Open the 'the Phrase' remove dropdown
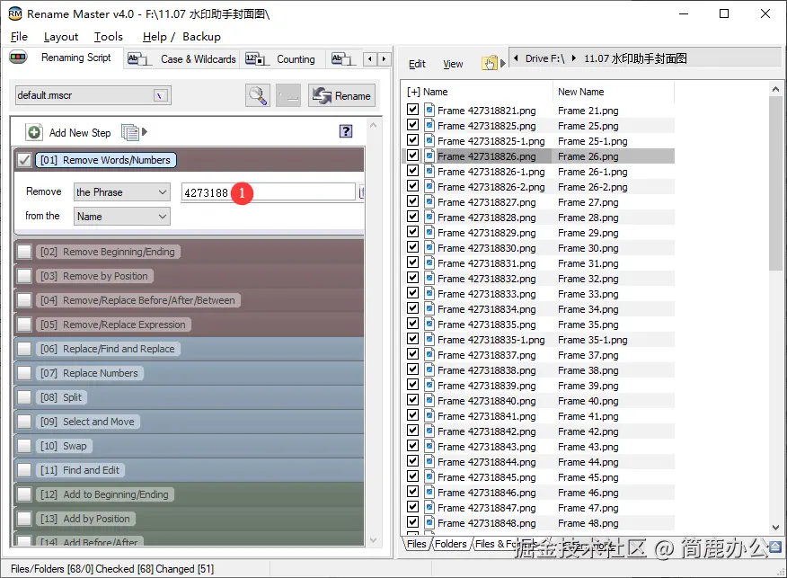The width and height of the screenshot is (787, 578). tap(122, 192)
